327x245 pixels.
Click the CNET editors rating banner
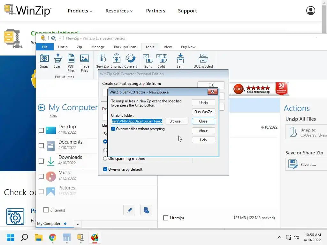point(260,89)
